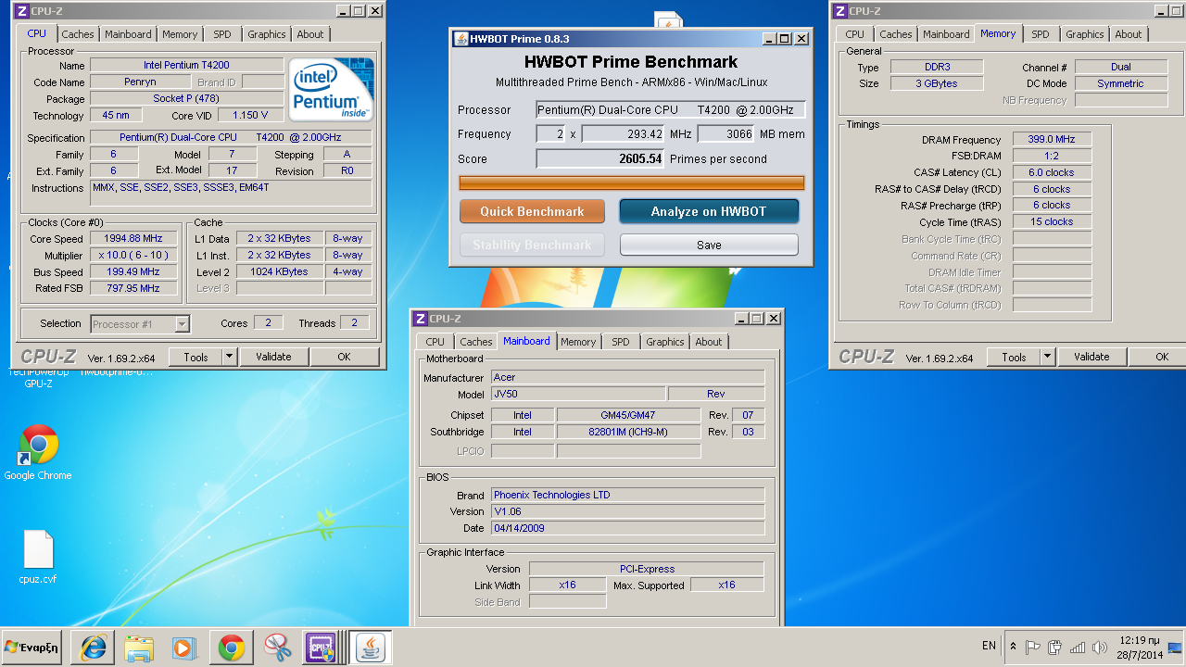Viewport: 1186px width, 667px height.
Task: Click the Java HWBOT Prime taskbar button
Action: coord(371,648)
